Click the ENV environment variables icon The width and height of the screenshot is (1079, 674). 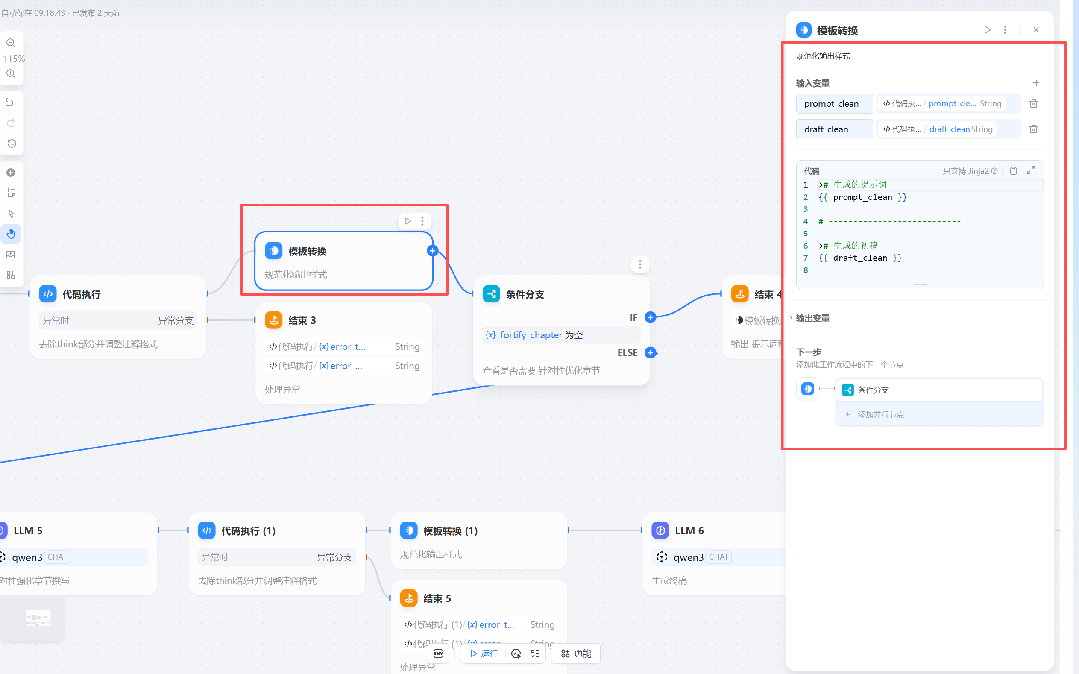click(438, 653)
